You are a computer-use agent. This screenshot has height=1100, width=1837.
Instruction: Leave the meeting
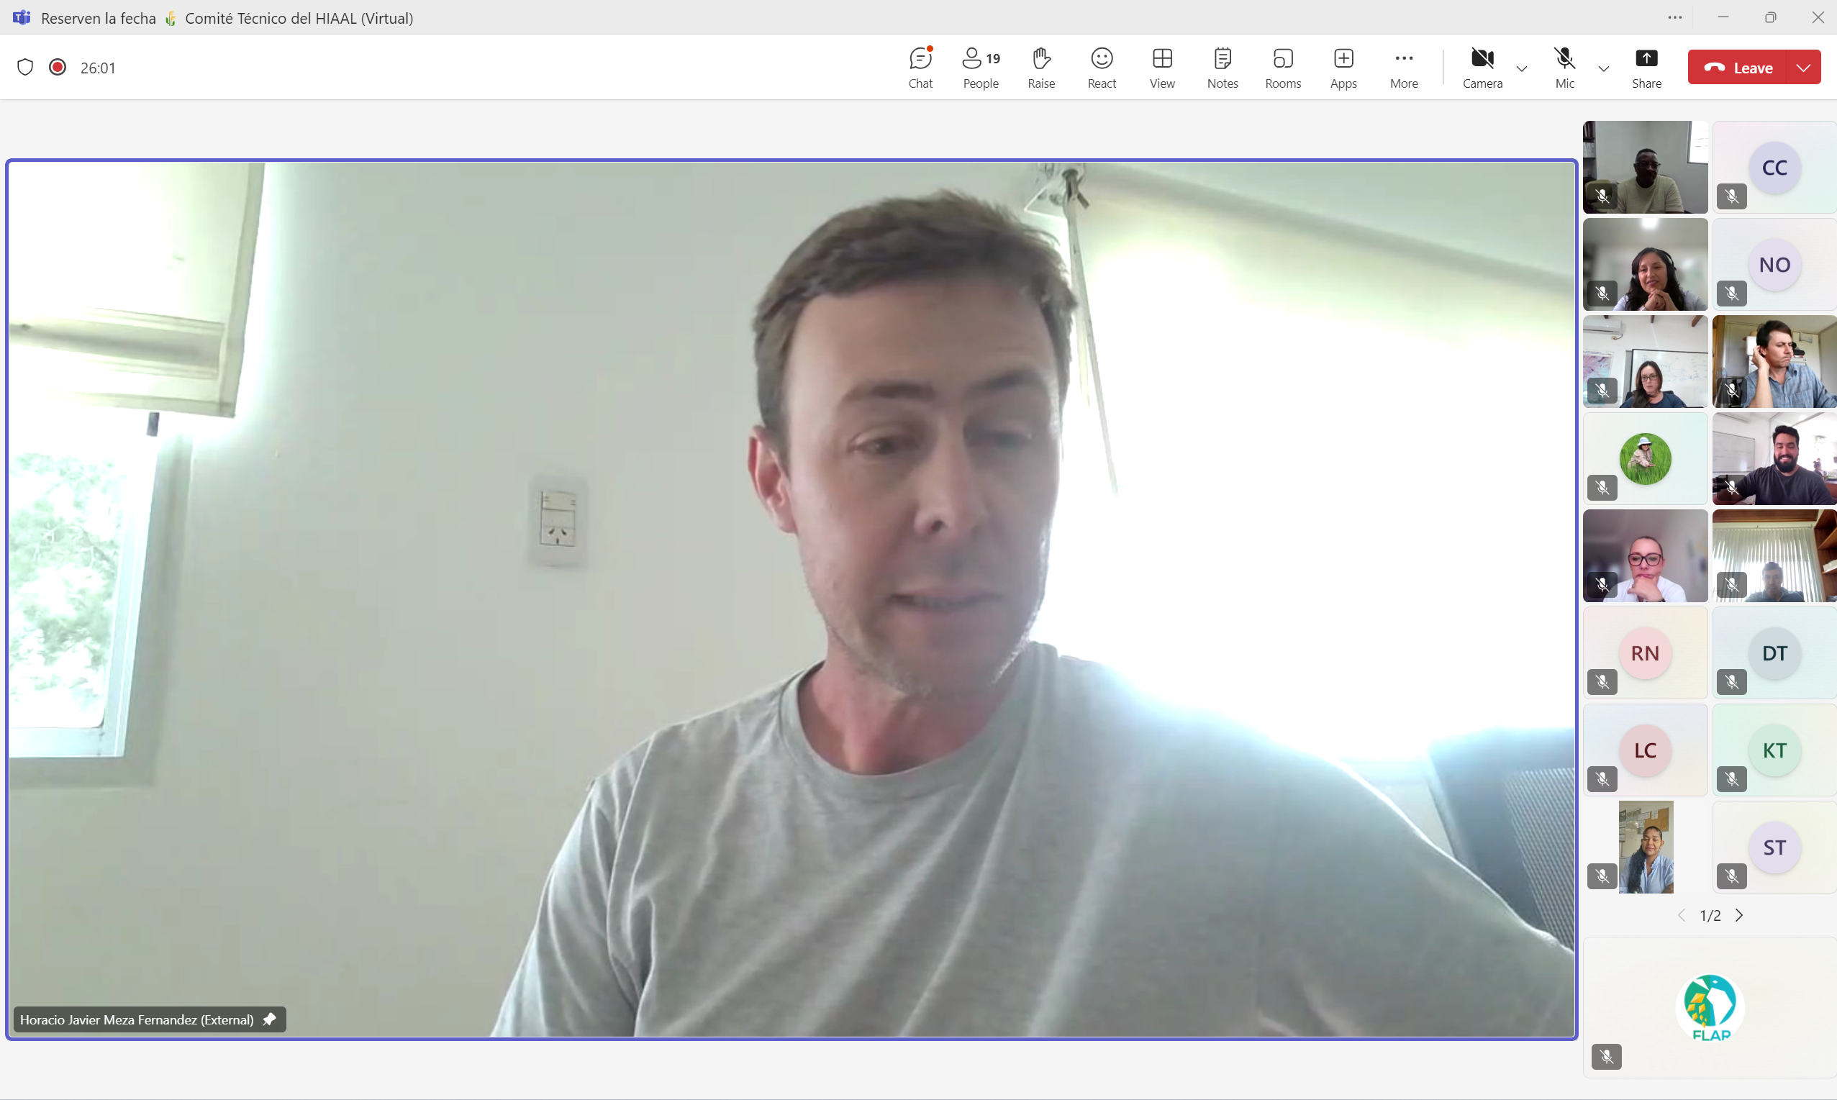pos(1737,68)
